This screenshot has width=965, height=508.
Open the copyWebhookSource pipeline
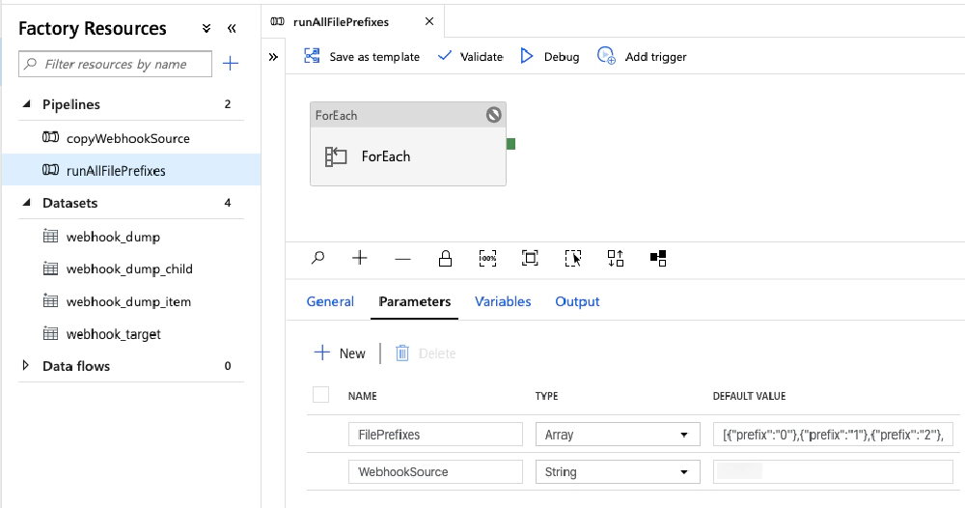pos(128,138)
